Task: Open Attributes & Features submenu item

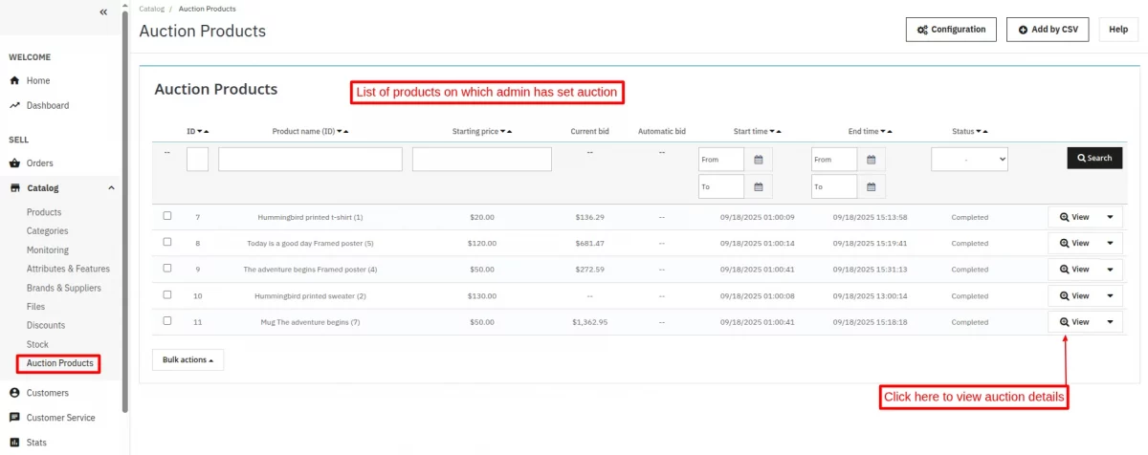Action: tap(68, 269)
